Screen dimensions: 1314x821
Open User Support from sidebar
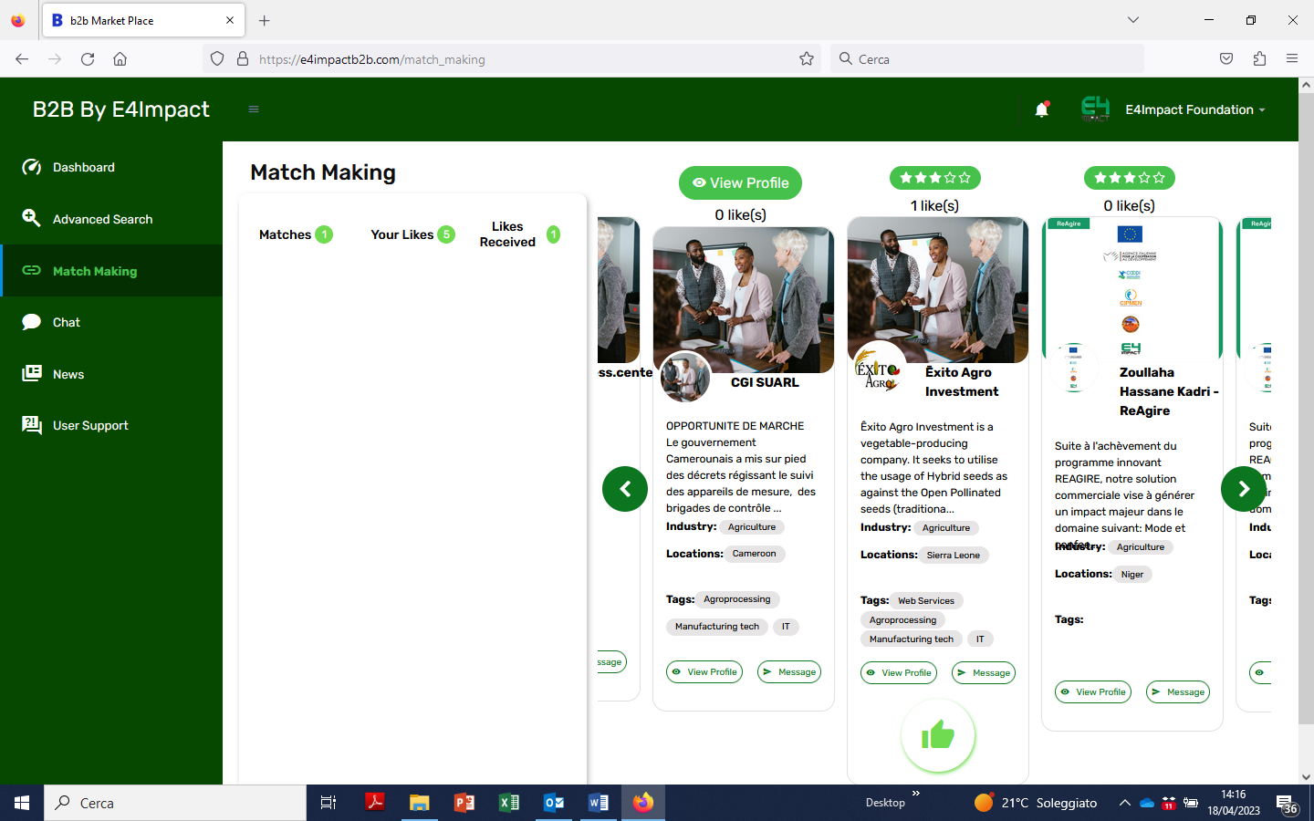click(111, 425)
